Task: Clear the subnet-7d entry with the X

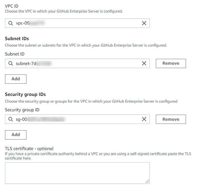Action: point(144,63)
